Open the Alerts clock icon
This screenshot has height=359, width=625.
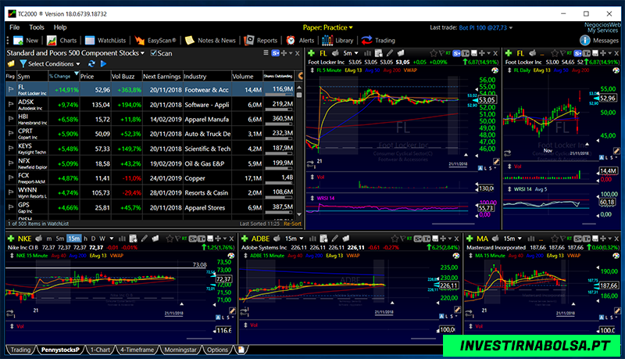[291, 41]
